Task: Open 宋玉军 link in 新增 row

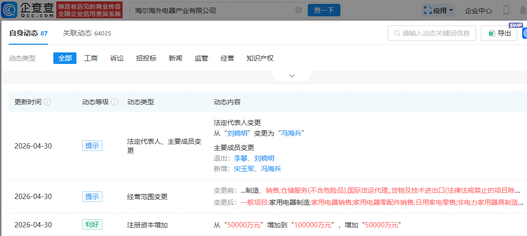Action: pyautogui.click(x=244, y=169)
